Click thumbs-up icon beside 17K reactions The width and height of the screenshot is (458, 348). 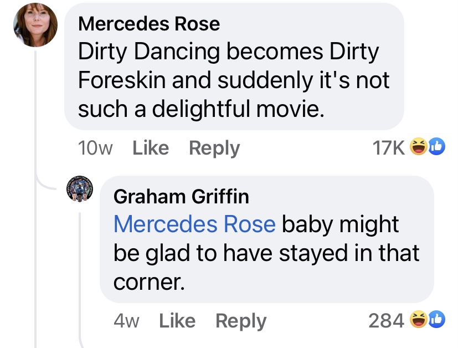point(436,147)
